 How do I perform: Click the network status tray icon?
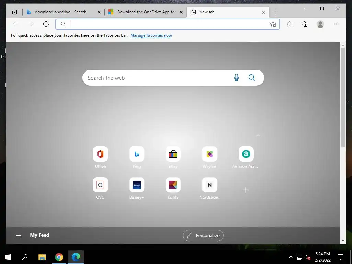[x=299, y=257]
